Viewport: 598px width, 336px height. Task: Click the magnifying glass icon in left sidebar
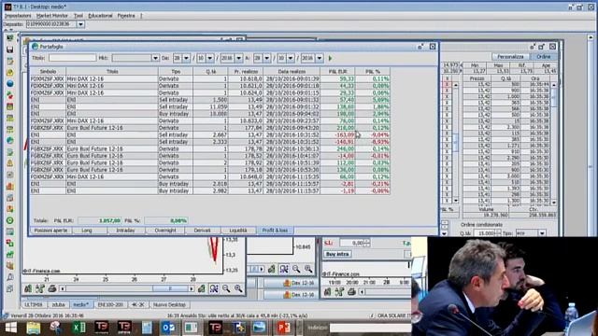(x=10, y=277)
